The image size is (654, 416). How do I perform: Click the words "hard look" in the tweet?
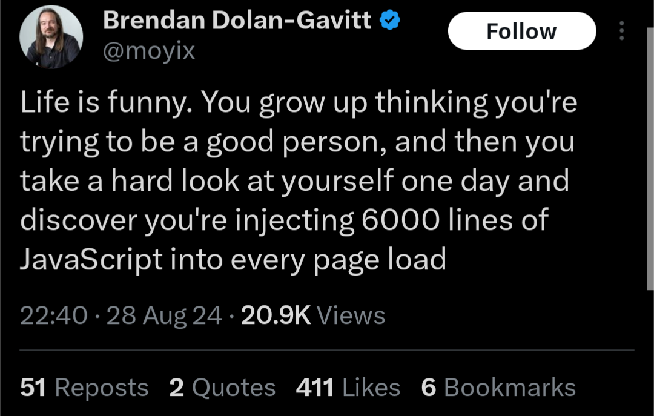[x=175, y=181]
